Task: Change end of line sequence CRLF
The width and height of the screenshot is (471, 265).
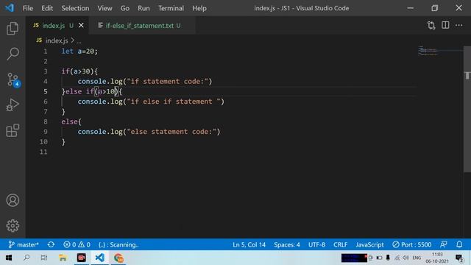Action: [x=340, y=244]
